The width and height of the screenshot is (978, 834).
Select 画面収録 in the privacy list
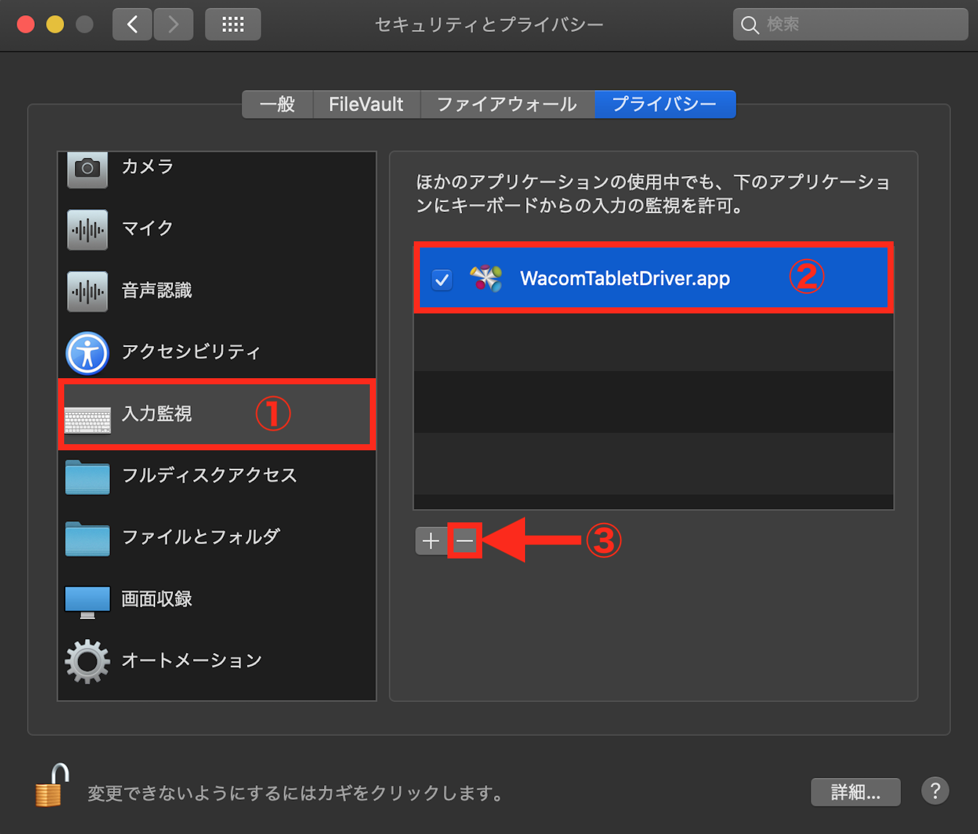(x=217, y=599)
